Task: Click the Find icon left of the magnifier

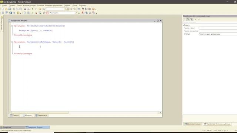Action: [40, 9]
